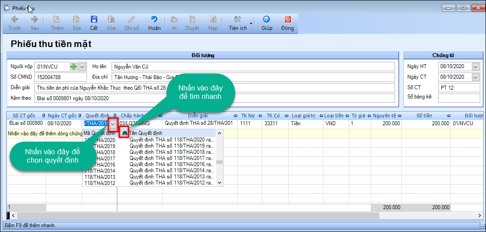Viewport: 486px width, 232px height.
Task: Click the TK Nợ cell 1111
Action: [x=250, y=123]
